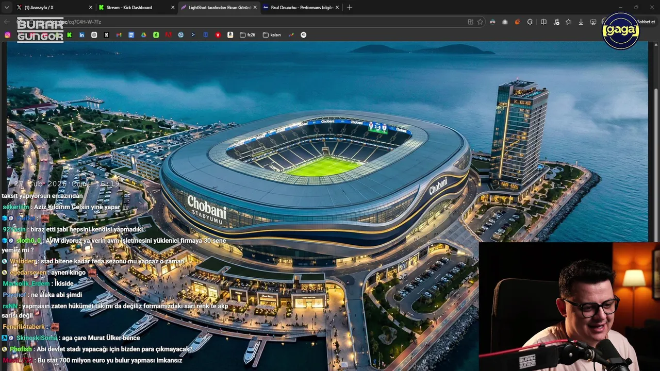Open the Downloads icon
Screen dimensions: 660x371
tap(581, 22)
